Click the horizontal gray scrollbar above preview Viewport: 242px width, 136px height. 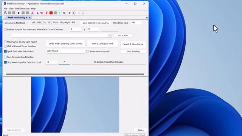(x=75, y=74)
